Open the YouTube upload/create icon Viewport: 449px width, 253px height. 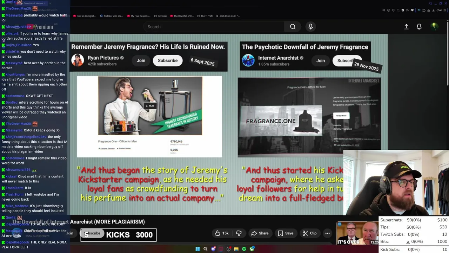tap(406, 27)
